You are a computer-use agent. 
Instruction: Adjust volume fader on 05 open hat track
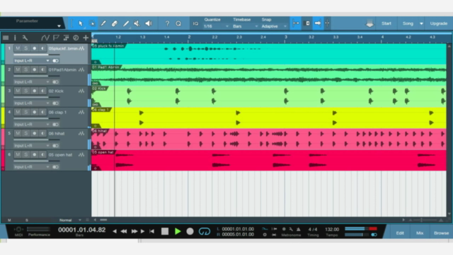[x=36, y=161]
